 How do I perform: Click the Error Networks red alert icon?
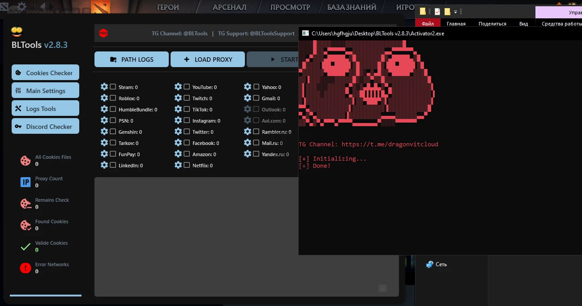point(26,268)
